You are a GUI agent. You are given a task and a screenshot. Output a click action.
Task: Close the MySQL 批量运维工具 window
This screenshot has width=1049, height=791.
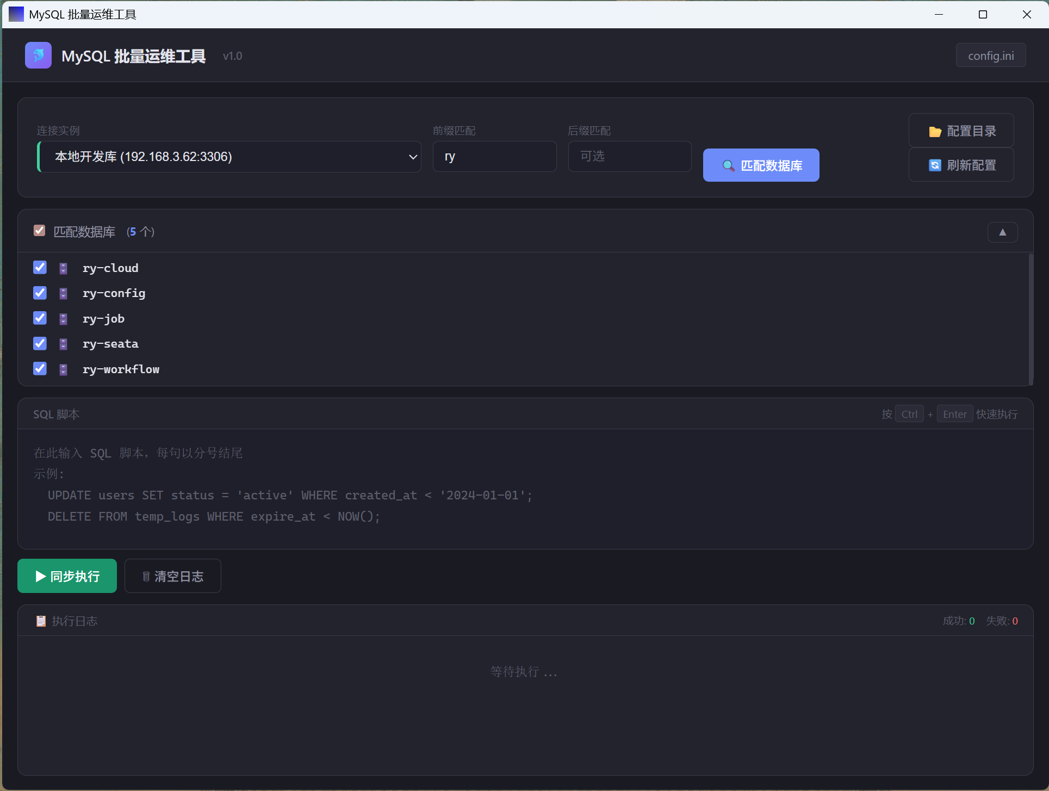[1027, 14]
